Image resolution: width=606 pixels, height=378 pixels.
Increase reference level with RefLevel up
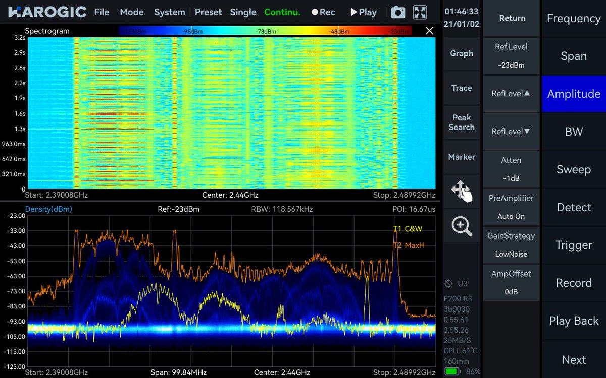(x=512, y=93)
